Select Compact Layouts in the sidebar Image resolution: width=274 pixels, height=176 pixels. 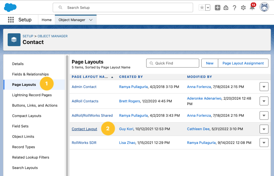coord(27,116)
